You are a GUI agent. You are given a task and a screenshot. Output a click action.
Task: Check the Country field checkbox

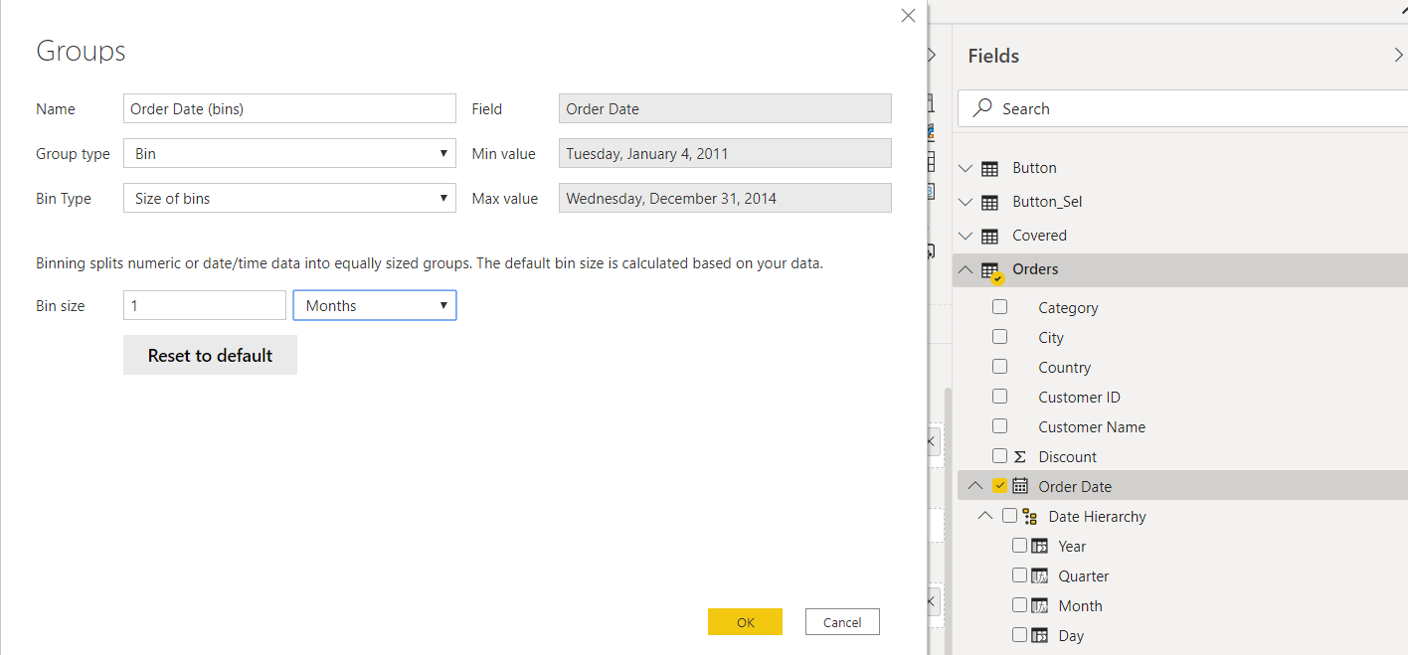tap(999, 367)
